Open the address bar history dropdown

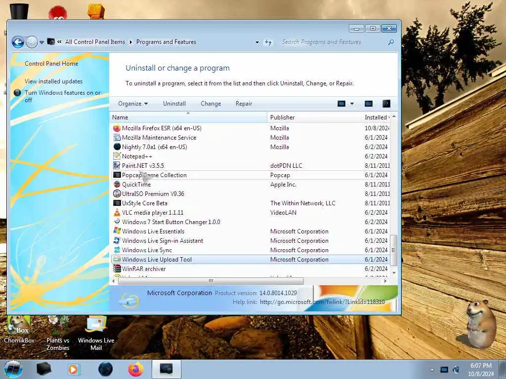257,42
